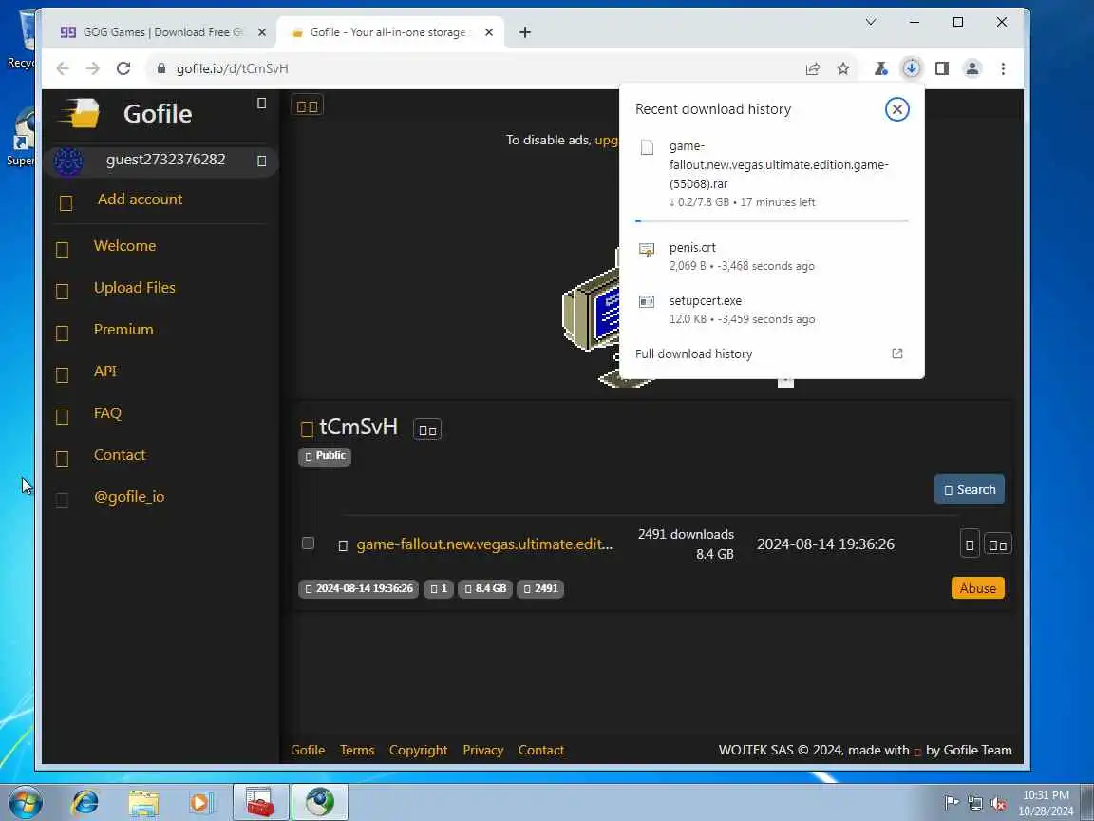This screenshot has height=821, width=1094.
Task: Click the share page icon in address bar
Action: pos(813,68)
